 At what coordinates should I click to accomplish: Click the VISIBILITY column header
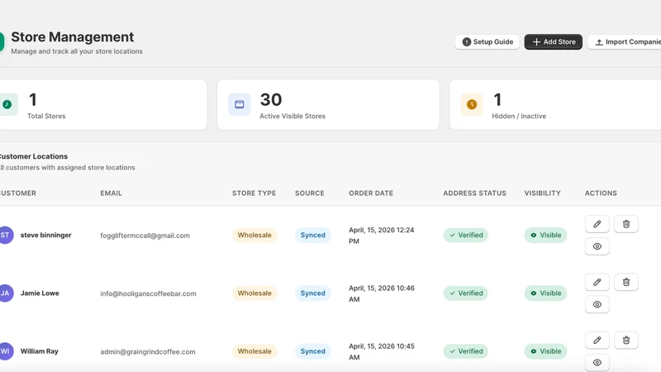(x=543, y=193)
